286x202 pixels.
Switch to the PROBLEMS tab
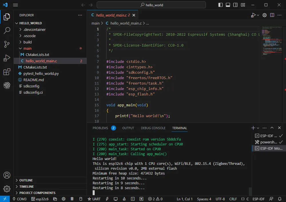click(x=101, y=128)
